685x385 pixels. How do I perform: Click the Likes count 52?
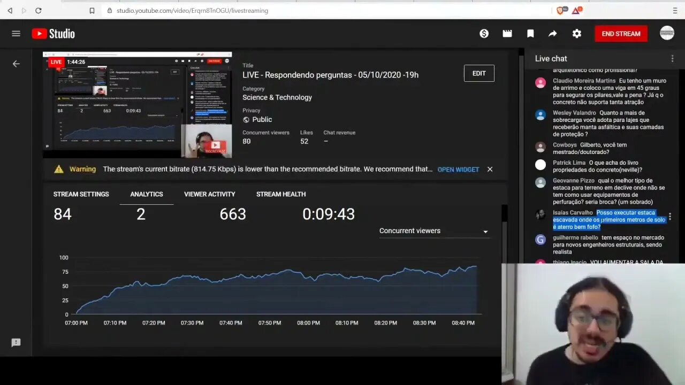[x=304, y=141]
